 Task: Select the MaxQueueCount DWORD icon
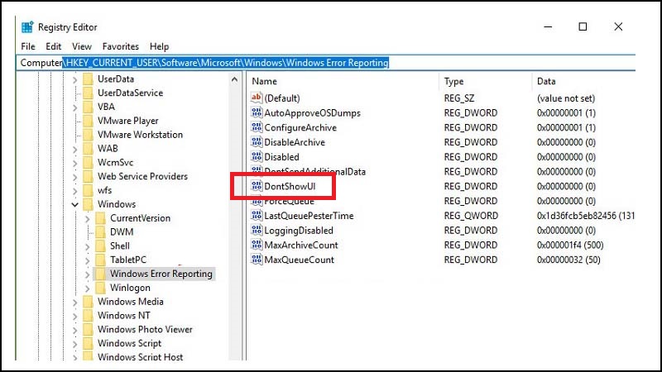[257, 260]
